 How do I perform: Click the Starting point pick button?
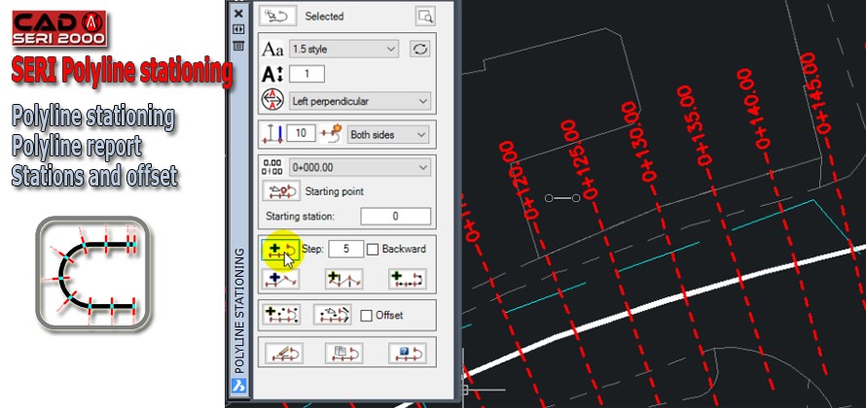[x=281, y=191]
